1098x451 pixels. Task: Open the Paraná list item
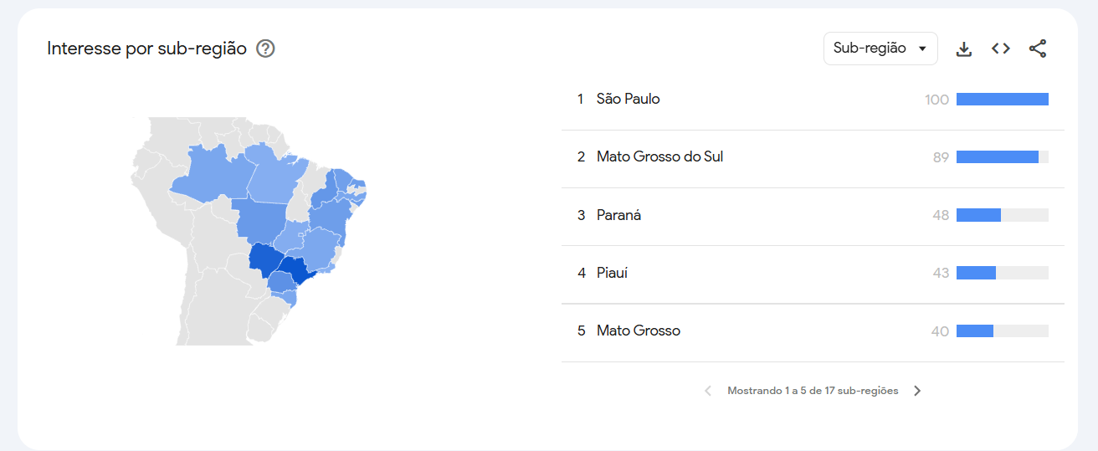coord(618,216)
